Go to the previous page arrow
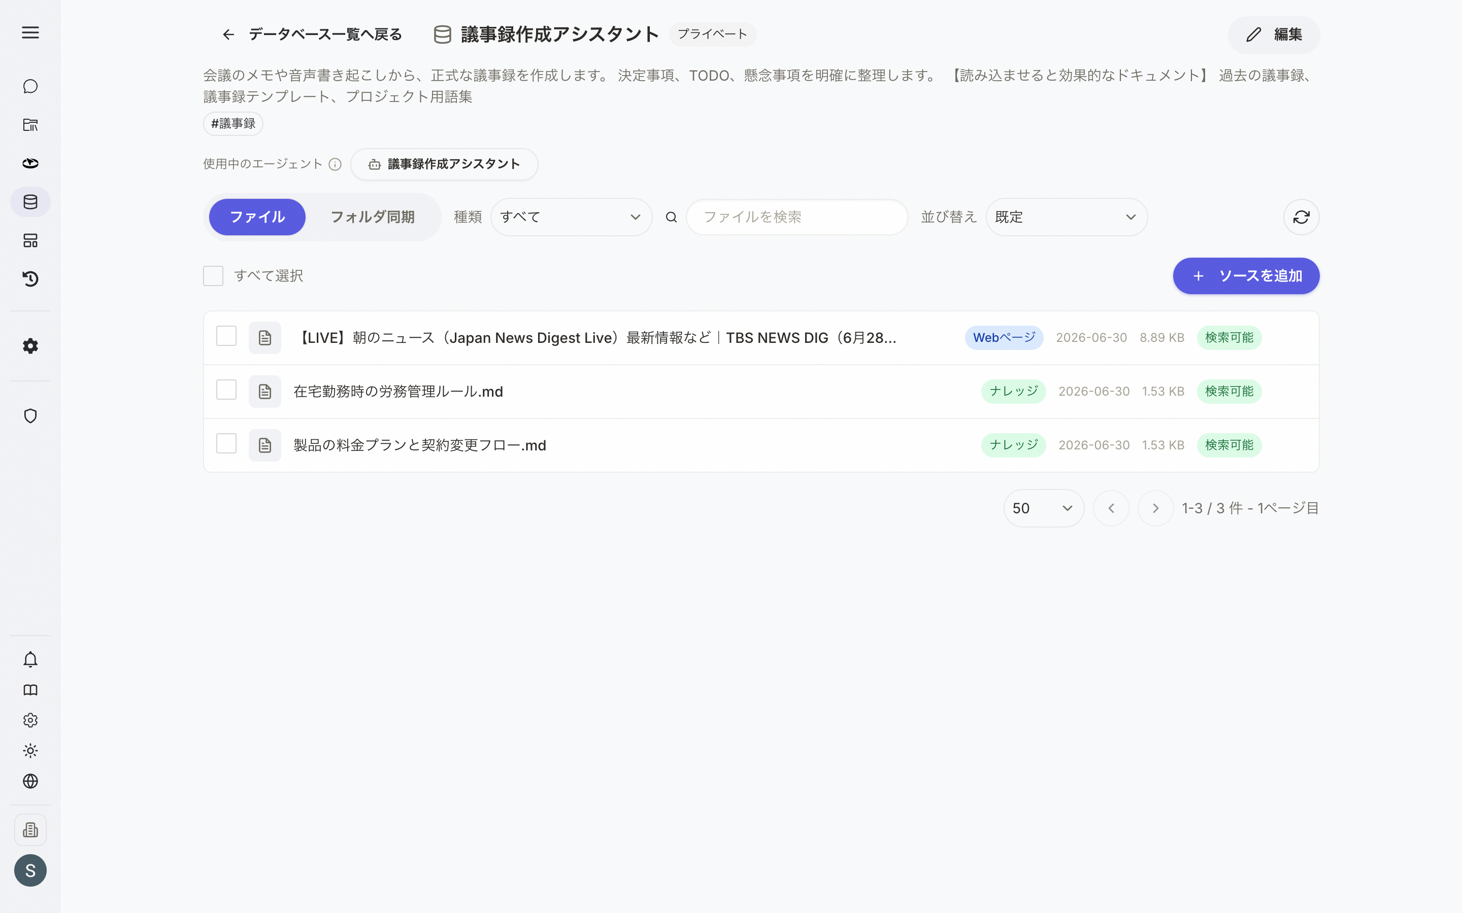The image size is (1462, 913). coord(1110,508)
